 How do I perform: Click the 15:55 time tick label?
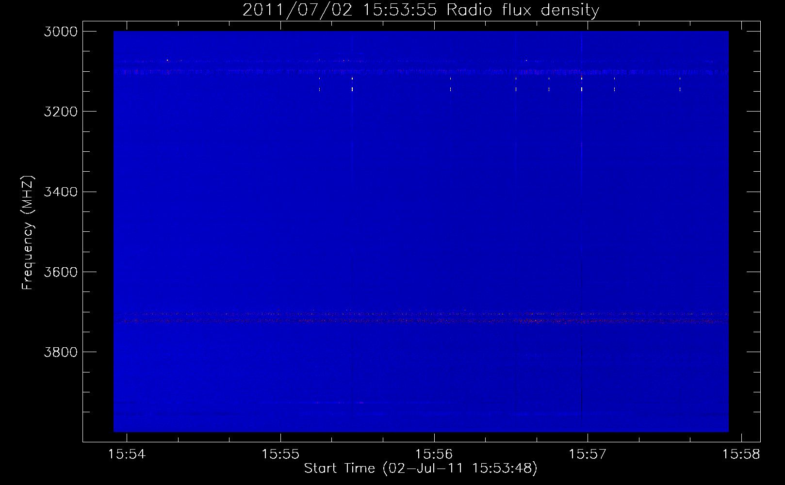(280, 454)
